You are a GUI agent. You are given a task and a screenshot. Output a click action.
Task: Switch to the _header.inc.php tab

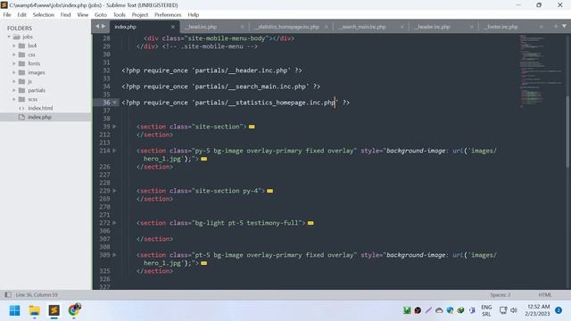coord(432,27)
